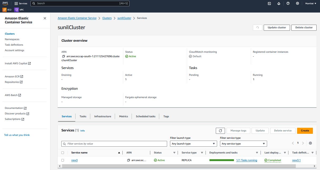Switch to the Scheduled tasks tab

(146, 116)
